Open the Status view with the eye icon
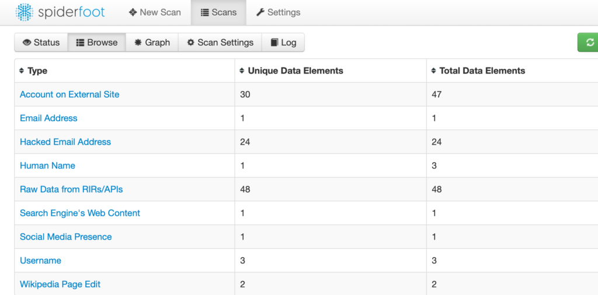The height and width of the screenshot is (295, 598). click(41, 42)
